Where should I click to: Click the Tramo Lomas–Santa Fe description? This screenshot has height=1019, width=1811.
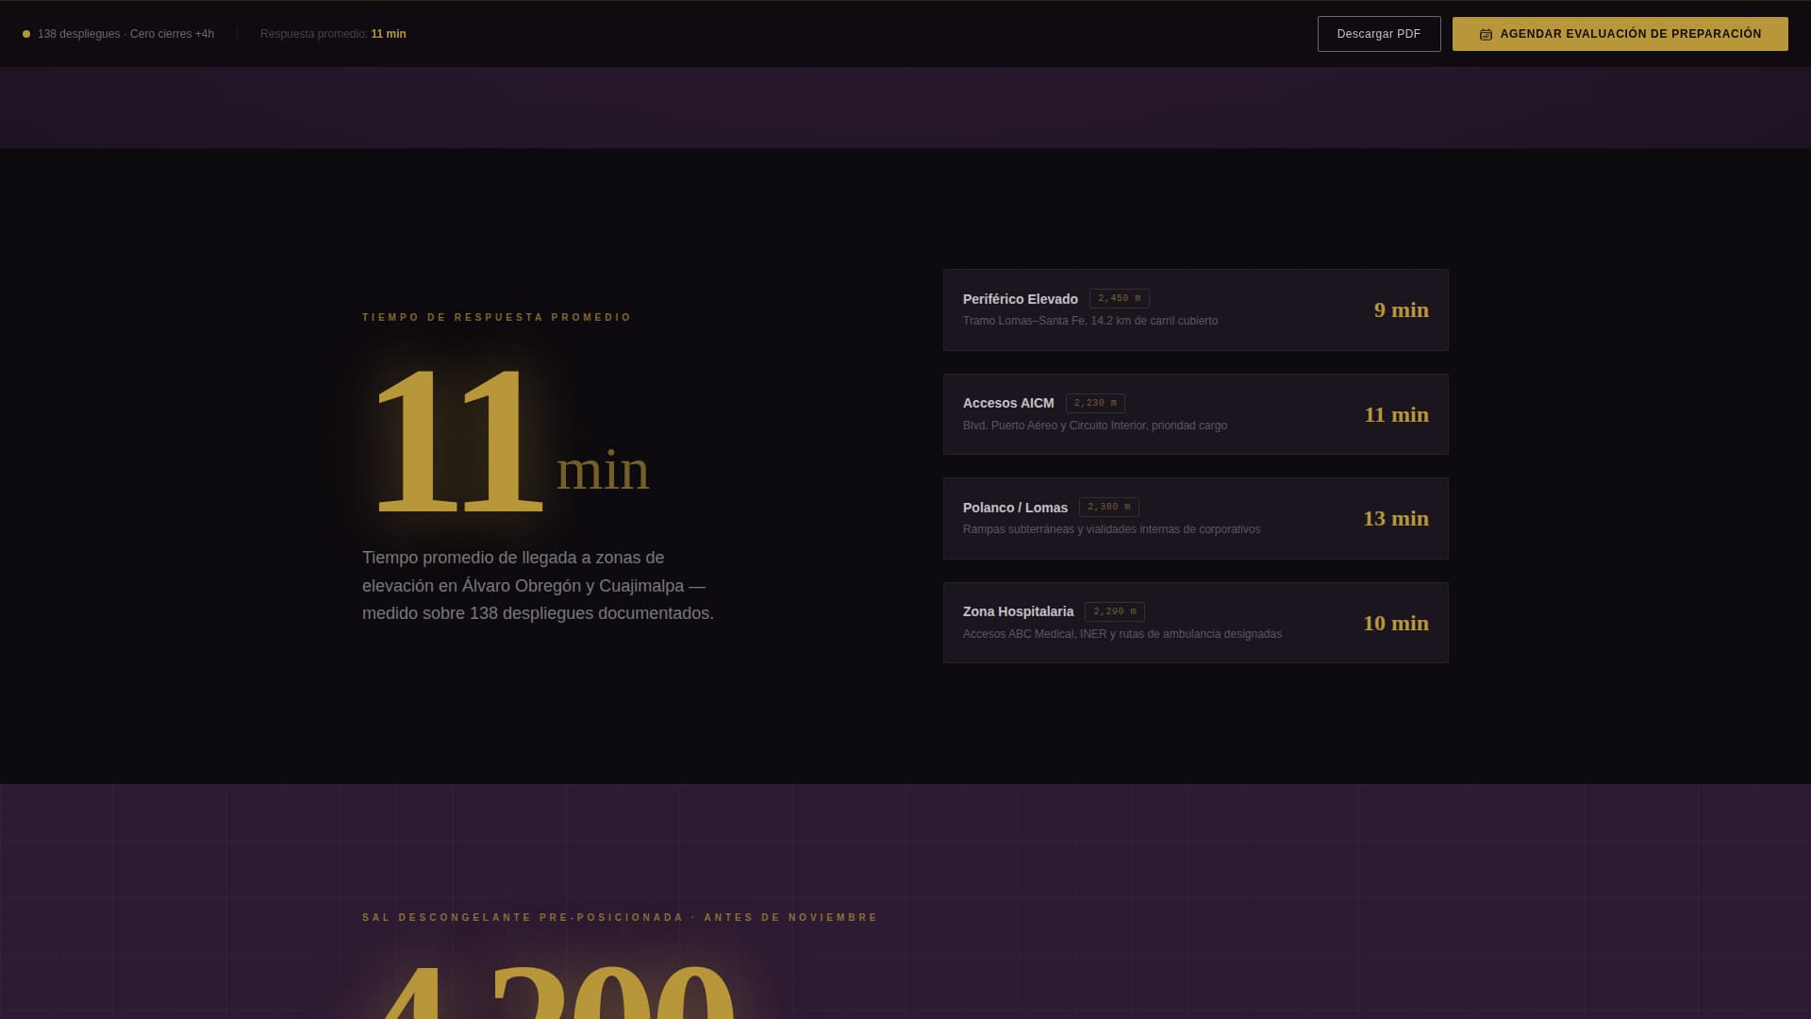[x=1089, y=321]
